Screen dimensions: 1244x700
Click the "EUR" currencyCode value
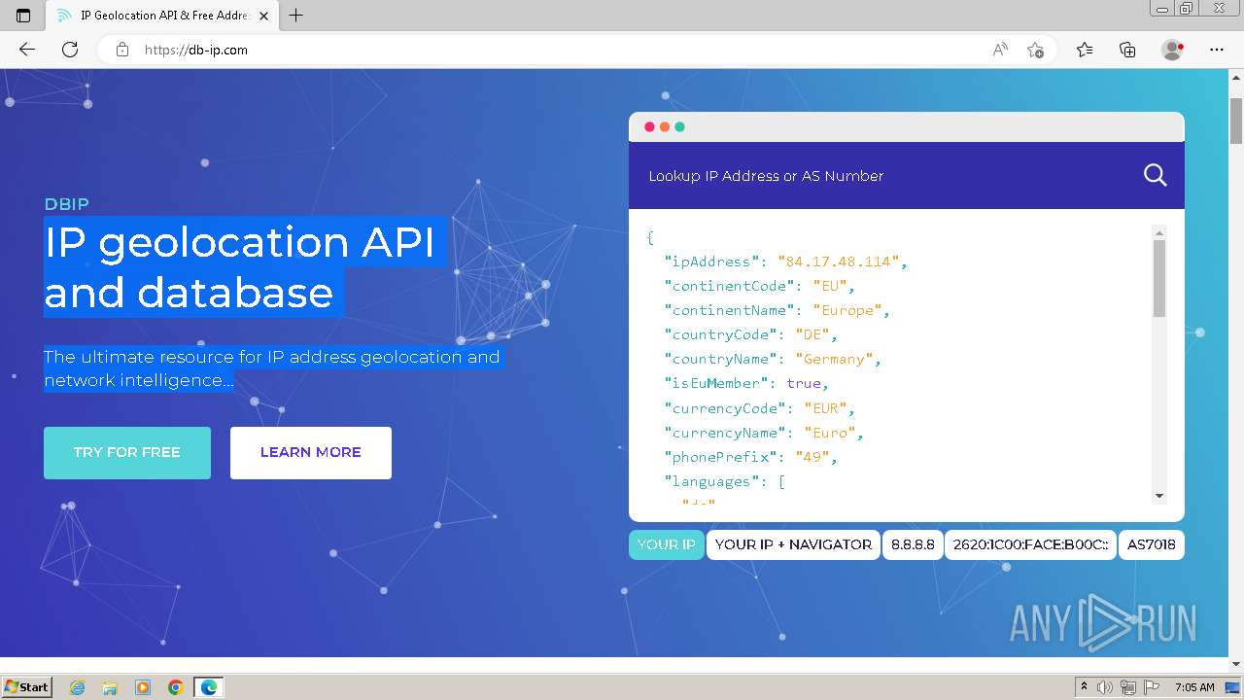pos(825,408)
